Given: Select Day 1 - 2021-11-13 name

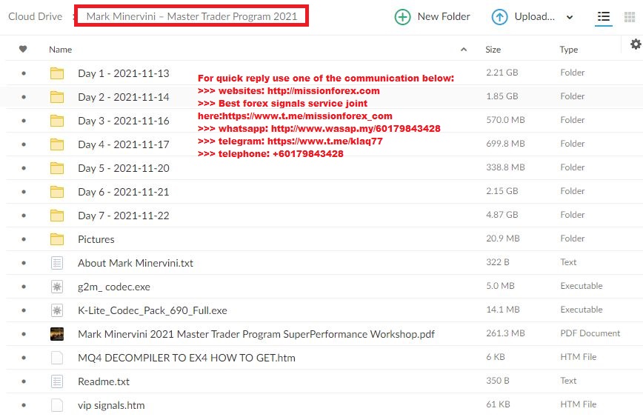Looking at the screenshot, I should click(124, 73).
